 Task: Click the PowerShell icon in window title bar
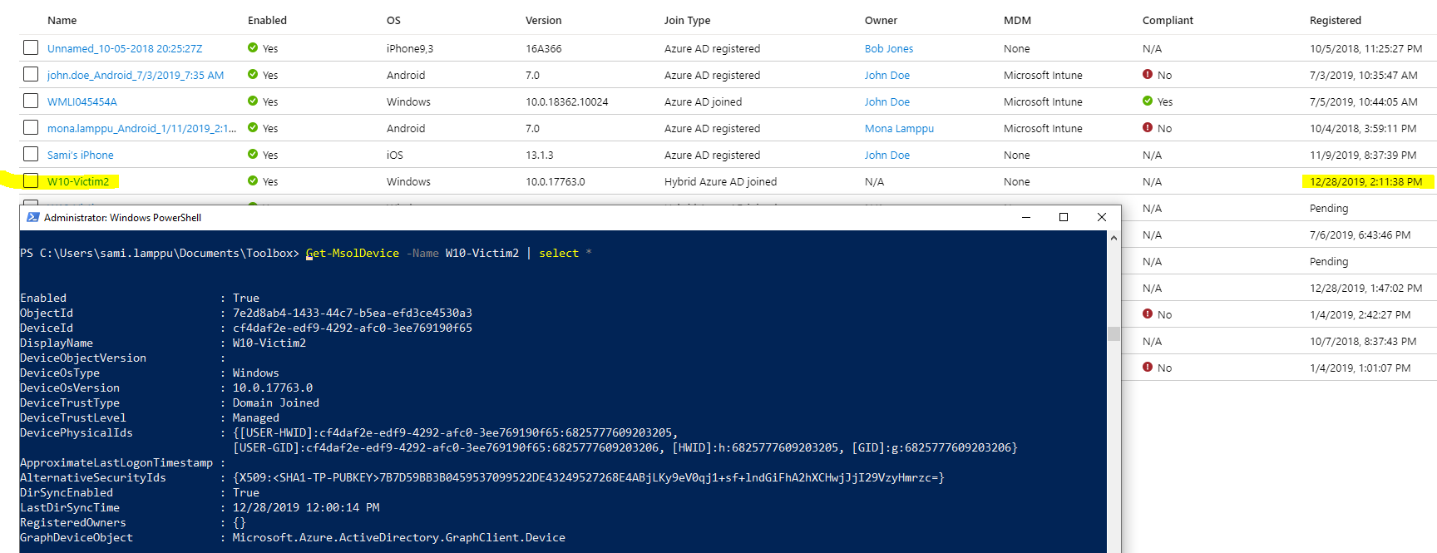33,217
